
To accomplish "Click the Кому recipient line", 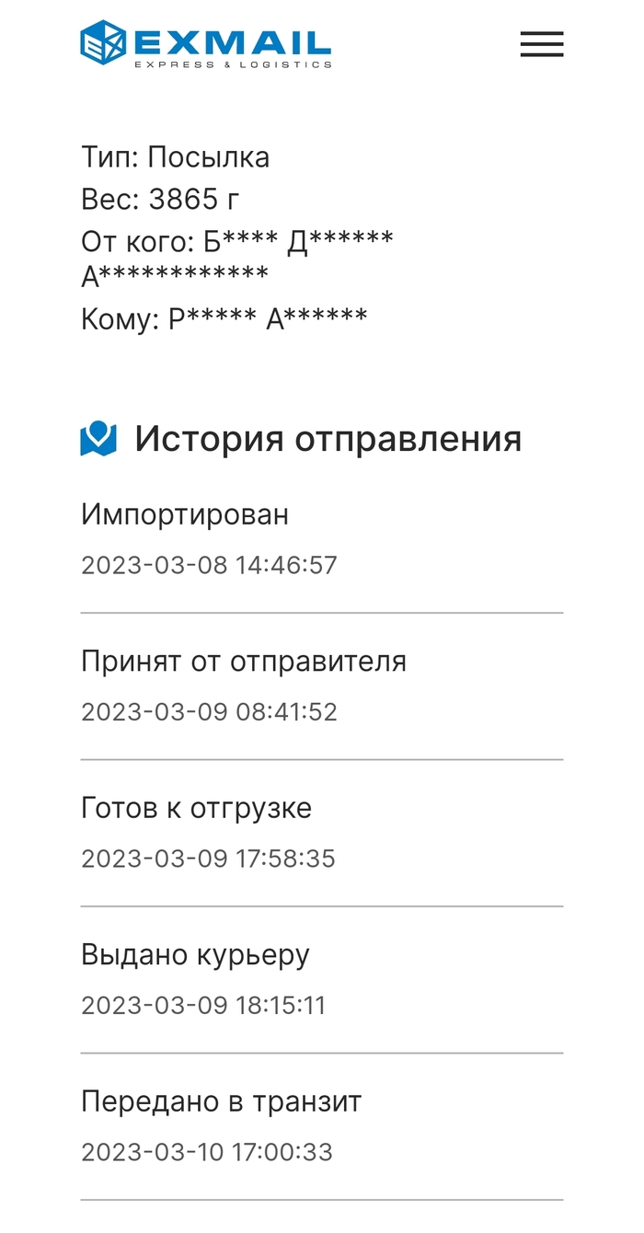I will point(224,319).
